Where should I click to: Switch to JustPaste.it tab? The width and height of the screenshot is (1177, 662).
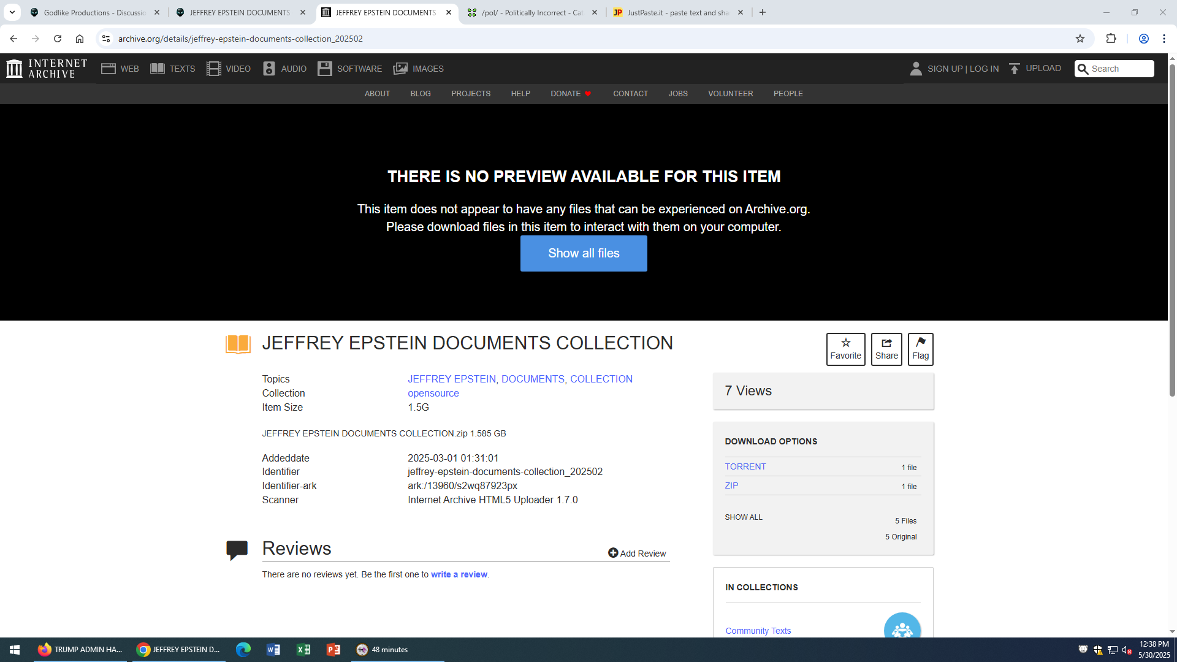click(x=678, y=12)
